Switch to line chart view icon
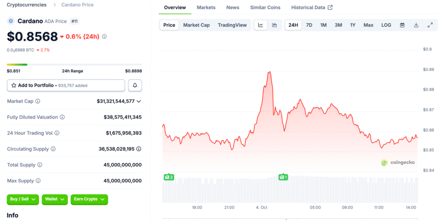The image size is (443, 220). [x=260, y=25]
